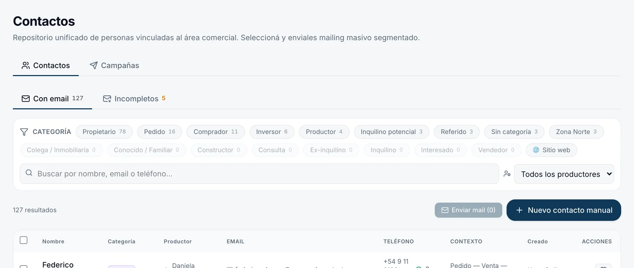
Task: Click the envelope icon in Enviar mail
Action: (x=445, y=210)
